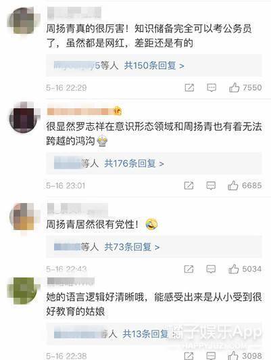Screen dimensions: 271x360
Task: Tap share icon on 5-16 23:01 comment
Action: [x=189, y=185]
